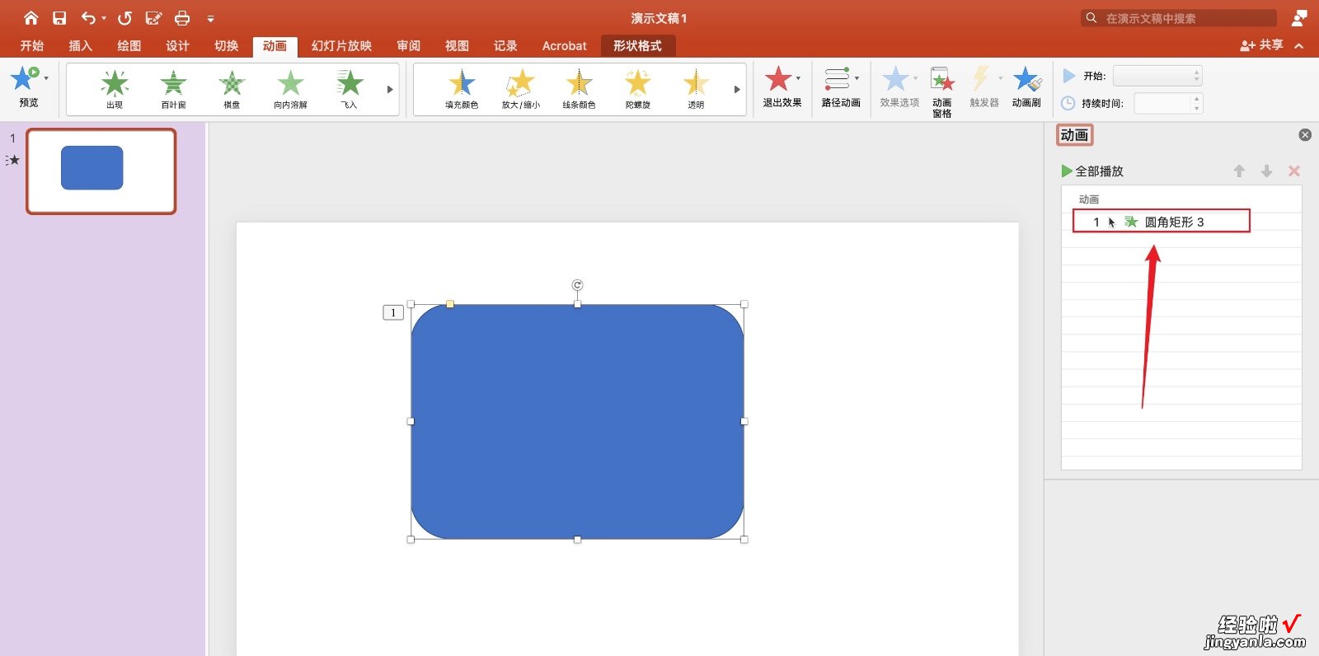Redo the last action
This screenshot has height=656, width=1319.
point(124,18)
